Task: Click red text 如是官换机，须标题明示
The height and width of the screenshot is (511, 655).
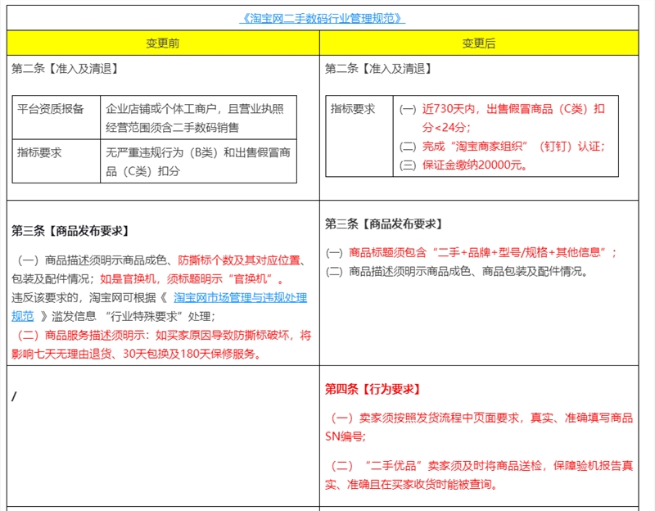Action: 192,279
